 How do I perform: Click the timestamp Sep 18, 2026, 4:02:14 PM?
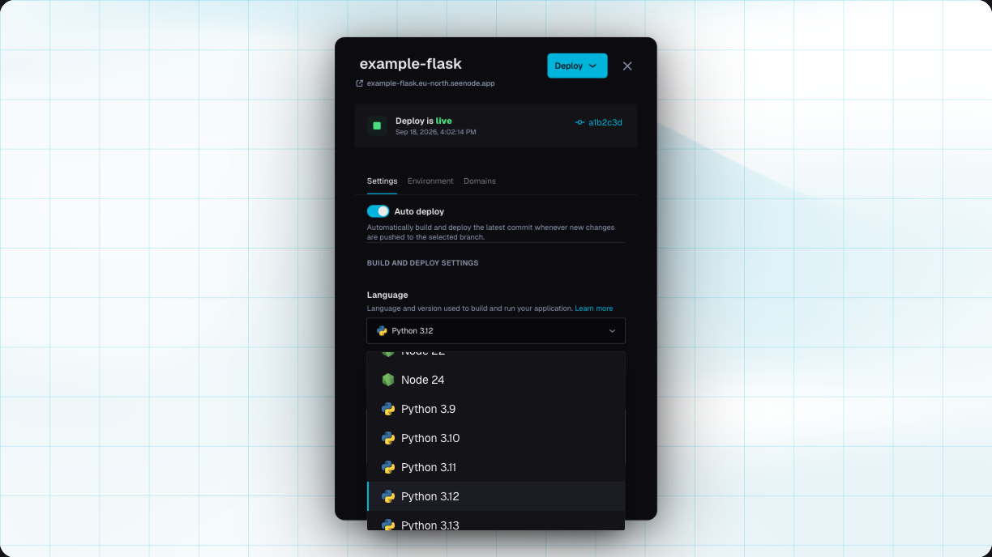tap(436, 131)
